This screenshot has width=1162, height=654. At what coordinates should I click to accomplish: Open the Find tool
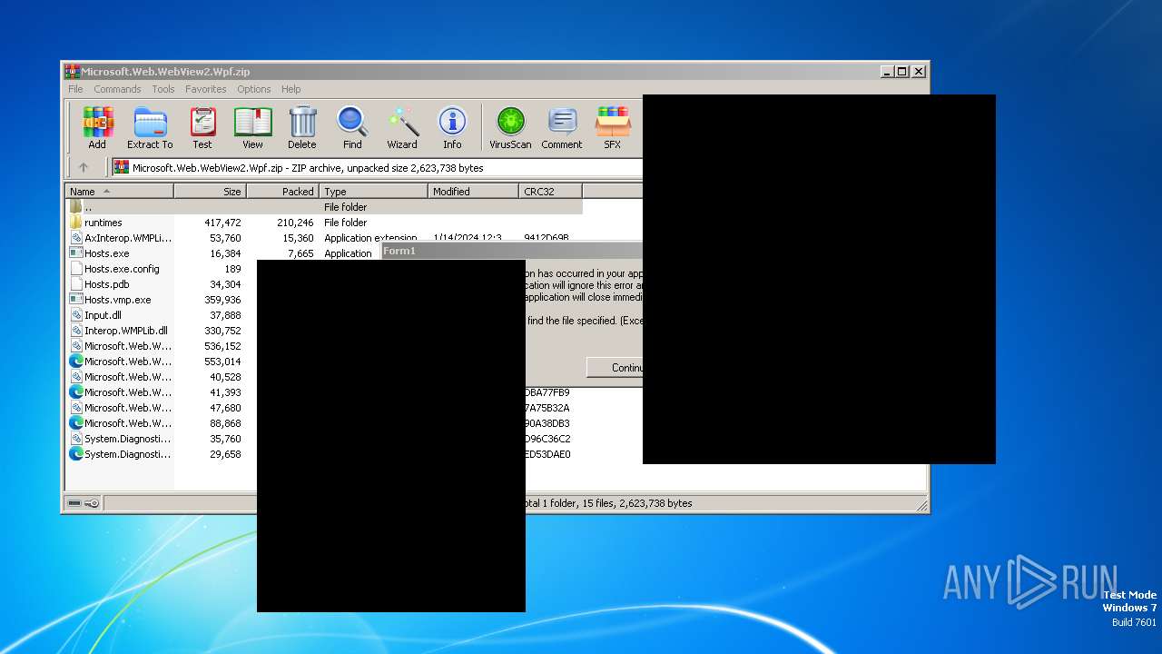click(x=352, y=127)
